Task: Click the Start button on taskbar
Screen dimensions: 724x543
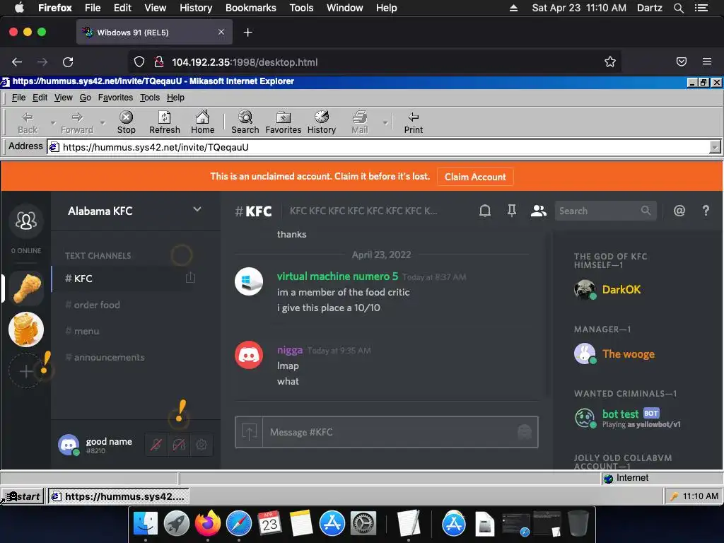Action: tap(23, 496)
